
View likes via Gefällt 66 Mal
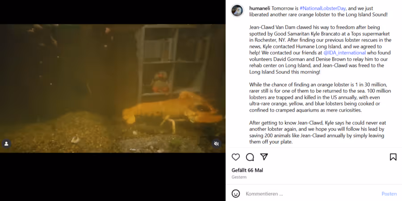pyautogui.click(x=247, y=170)
